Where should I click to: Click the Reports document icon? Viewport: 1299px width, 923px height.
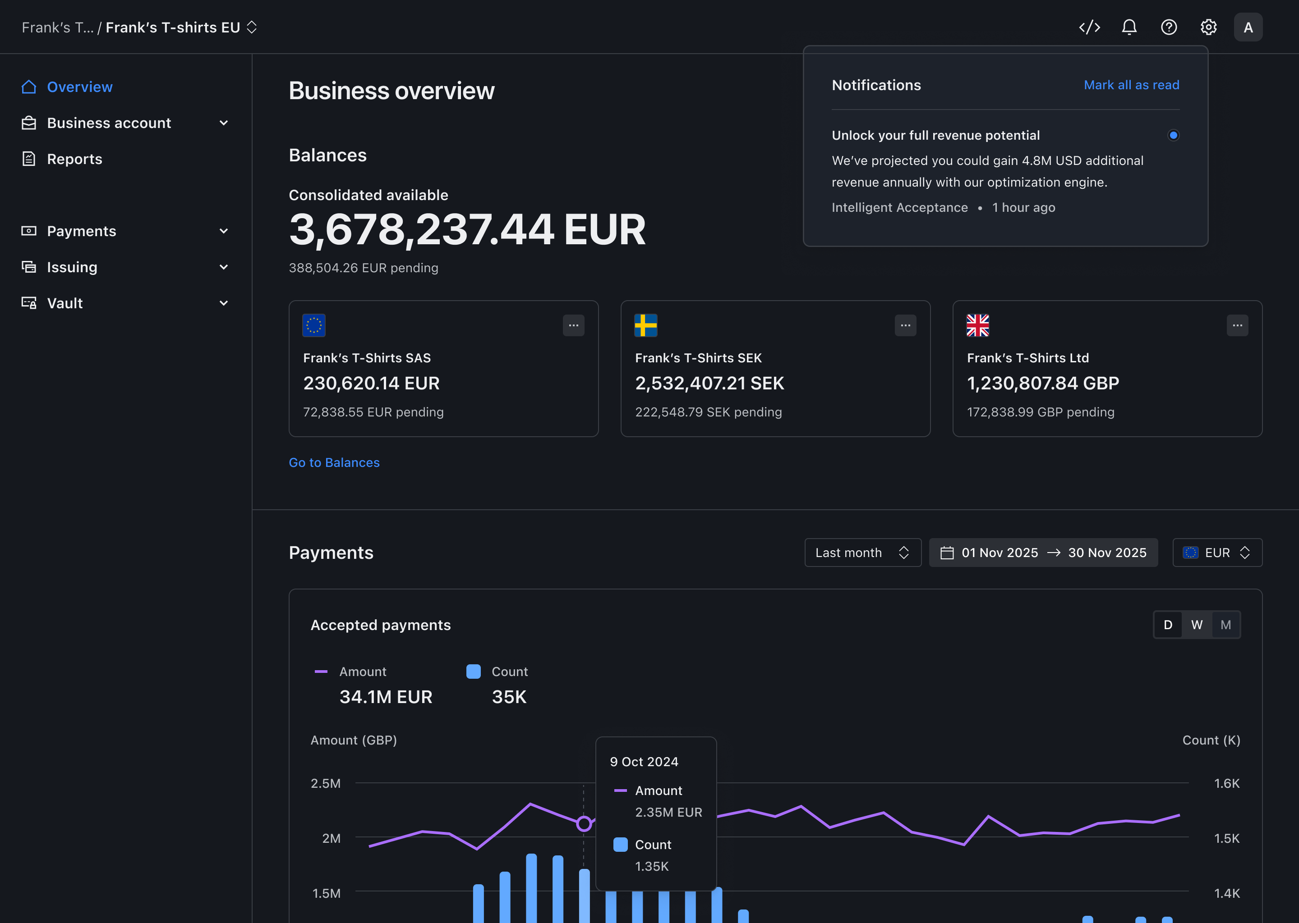29,159
